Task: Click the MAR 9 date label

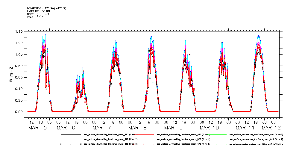Action: coord(174,128)
